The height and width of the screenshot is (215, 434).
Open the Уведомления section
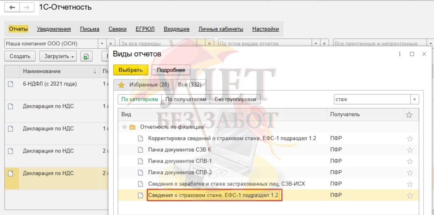pyautogui.click(x=54, y=29)
